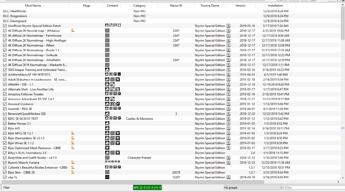Screen dimensions: 345x192
Task: Uncheck the Bijin AIO mod
Action: click(5, 128)
